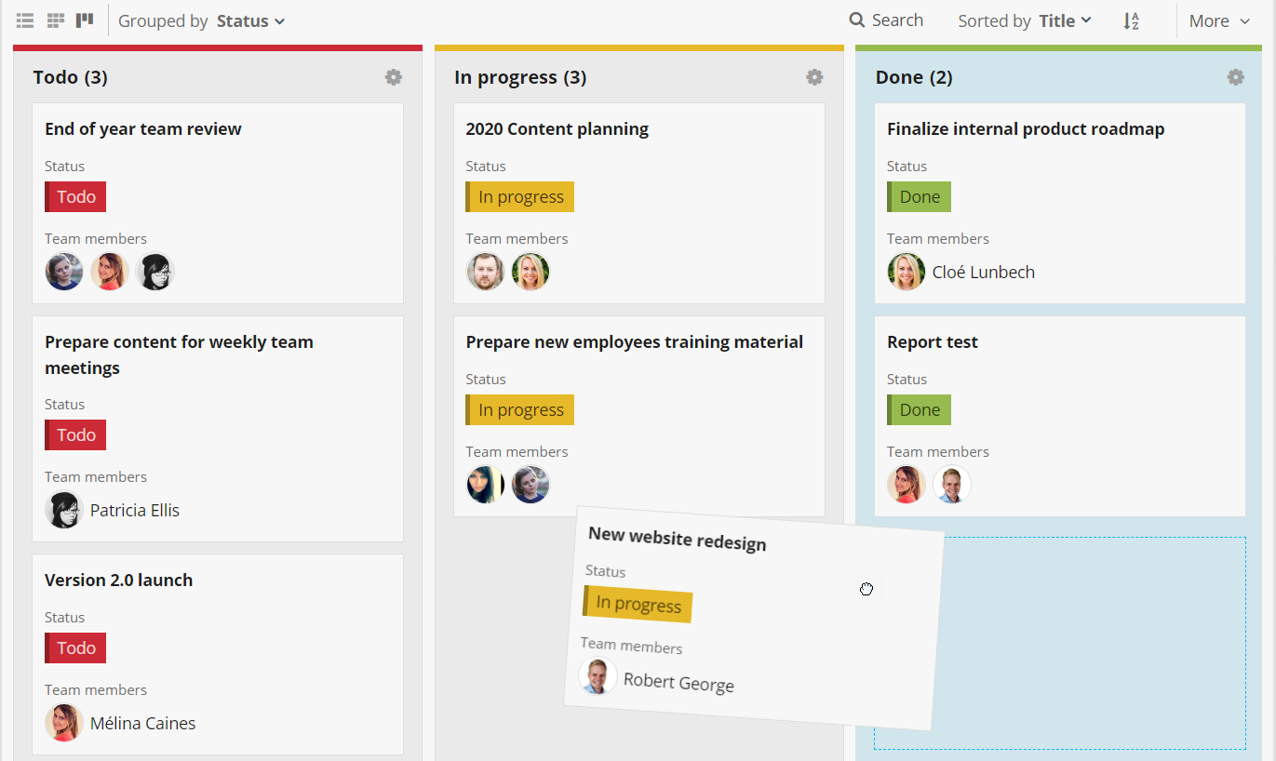
Task: Click the magnifier Search icon
Action: pos(856,20)
